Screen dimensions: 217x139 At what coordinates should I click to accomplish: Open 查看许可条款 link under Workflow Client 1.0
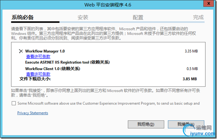[x=38, y=74]
